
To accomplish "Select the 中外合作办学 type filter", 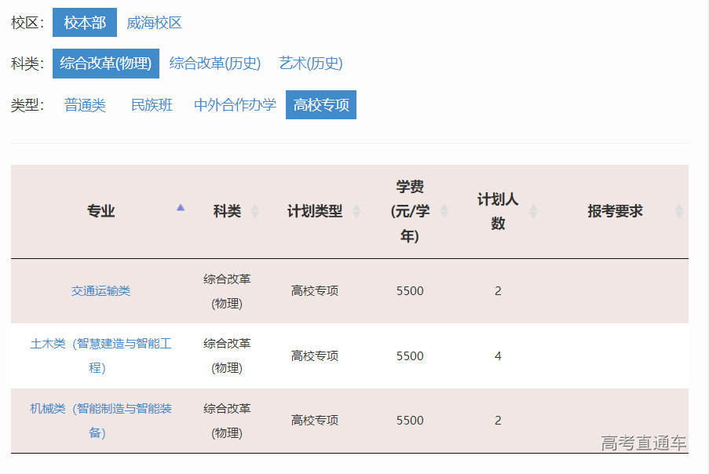I will click(x=233, y=104).
